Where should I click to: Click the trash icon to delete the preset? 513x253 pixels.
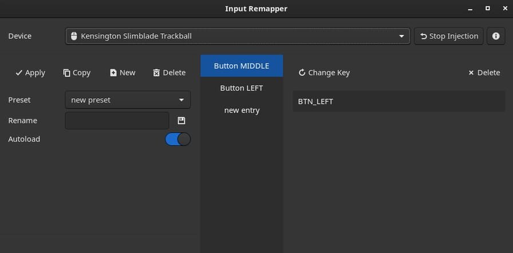point(156,73)
